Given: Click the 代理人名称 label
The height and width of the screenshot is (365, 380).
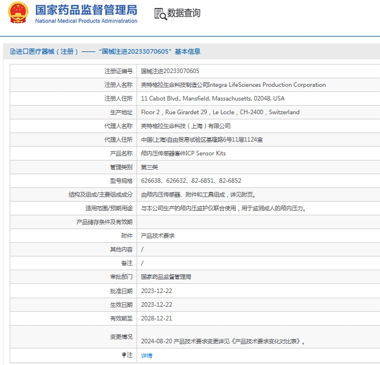Looking at the screenshot, I should pyautogui.click(x=118, y=126).
